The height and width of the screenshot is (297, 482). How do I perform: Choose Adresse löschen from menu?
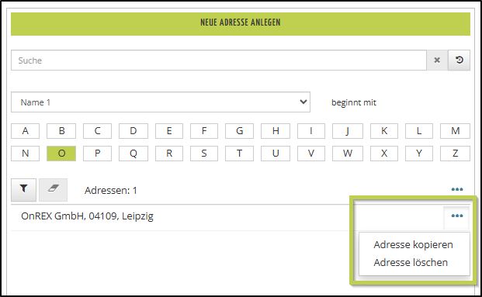pyautogui.click(x=411, y=263)
